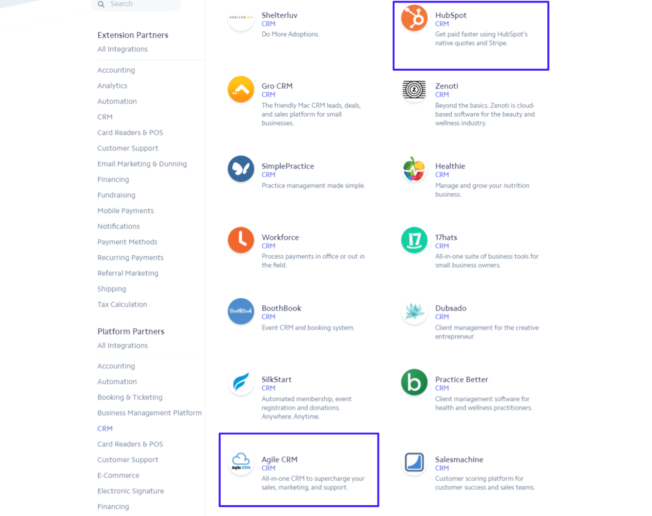
Task: Open the HubSpot integration title
Action: point(451,15)
